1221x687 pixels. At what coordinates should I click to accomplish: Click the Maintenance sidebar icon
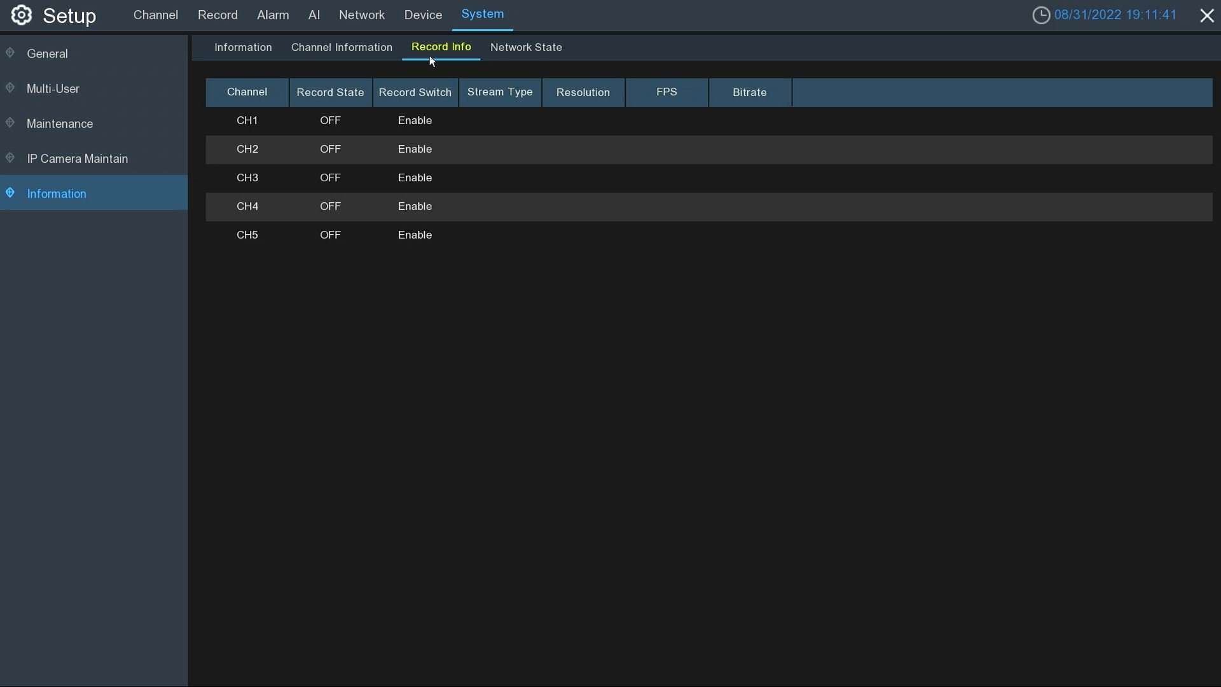10,123
